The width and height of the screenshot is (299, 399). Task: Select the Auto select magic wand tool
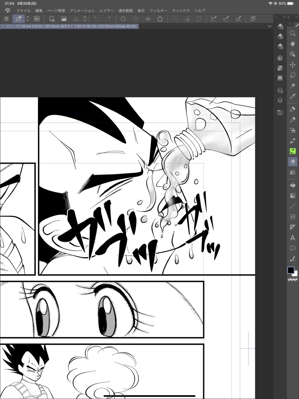292,86
